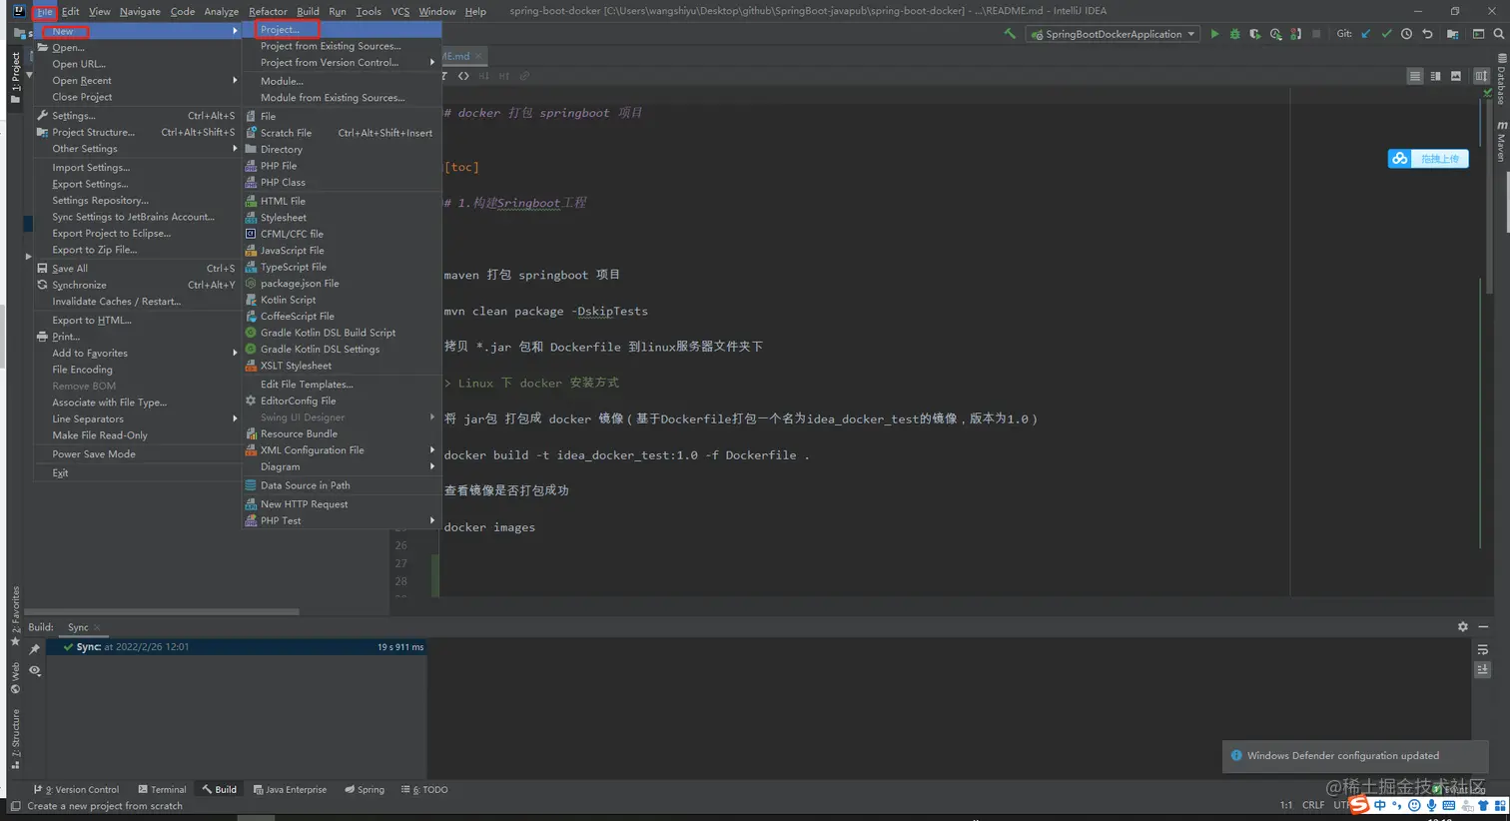Click the hammer Build Project icon
Image resolution: width=1510 pixels, height=821 pixels.
coord(1010,34)
